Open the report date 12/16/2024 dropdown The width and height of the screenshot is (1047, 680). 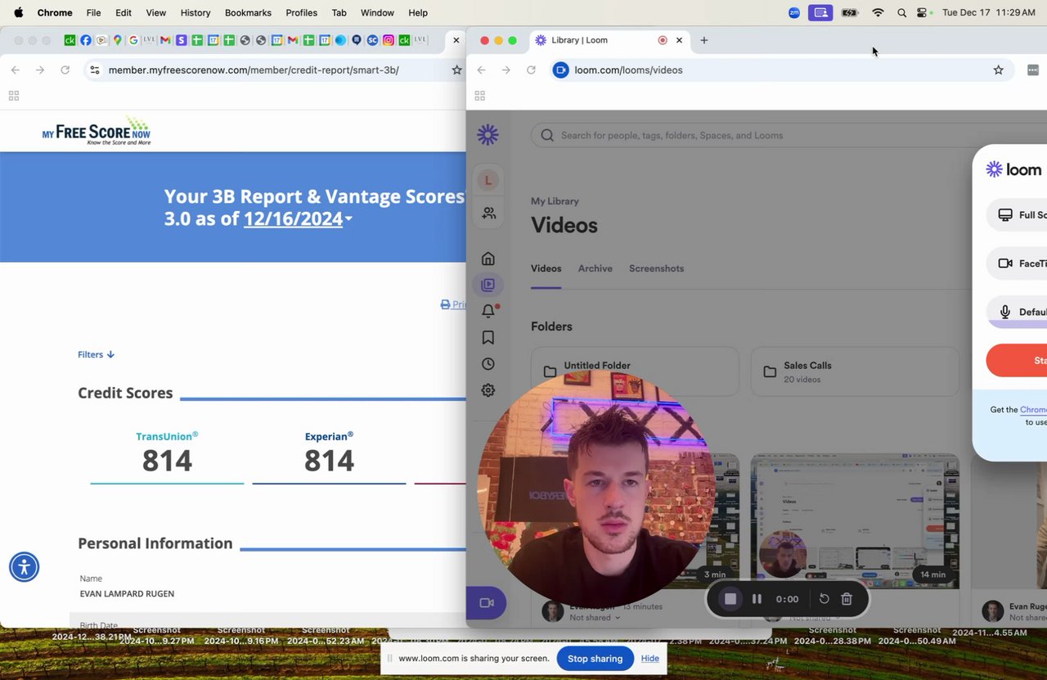pyautogui.click(x=298, y=218)
